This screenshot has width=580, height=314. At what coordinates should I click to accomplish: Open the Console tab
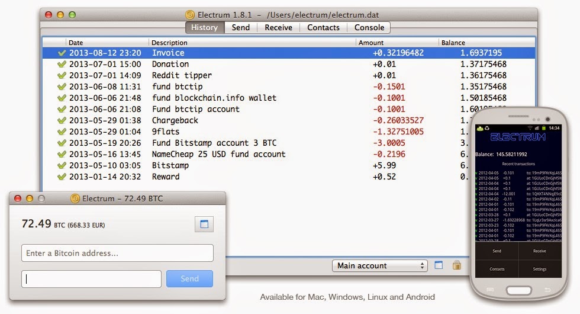click(x=369, y=27)
